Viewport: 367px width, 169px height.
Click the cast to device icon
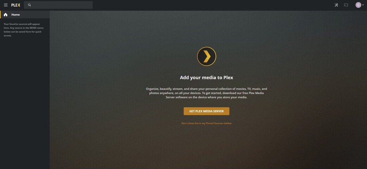(x=346, y=5)
